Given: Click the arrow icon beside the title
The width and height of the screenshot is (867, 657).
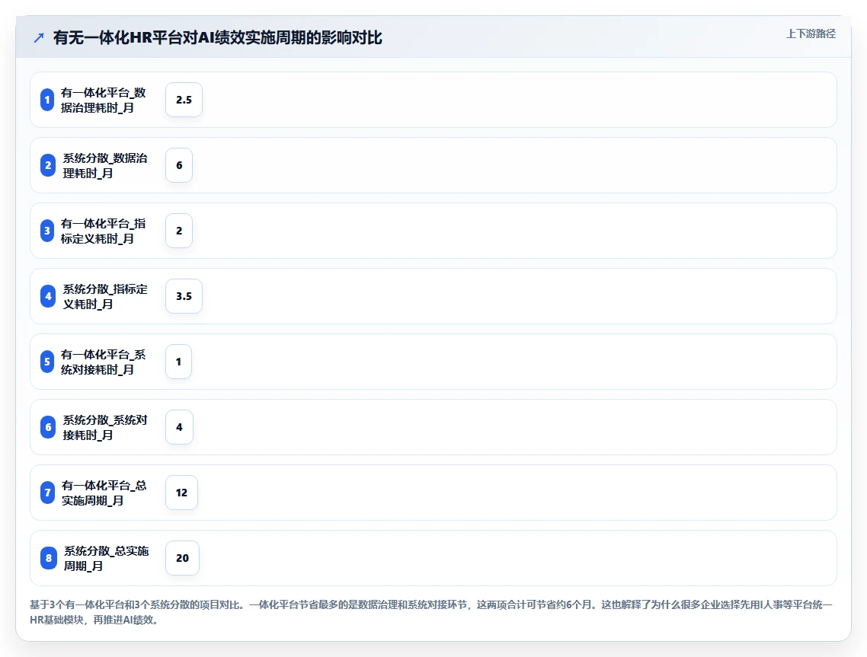Looking at the screenshot, I should [x=39, y=38].
